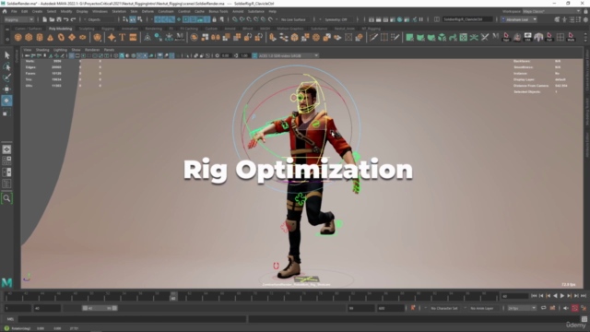The image size is (590, 332).
Task: Open the Shading menu in viewport panel
Action: (x=42, y=50)
